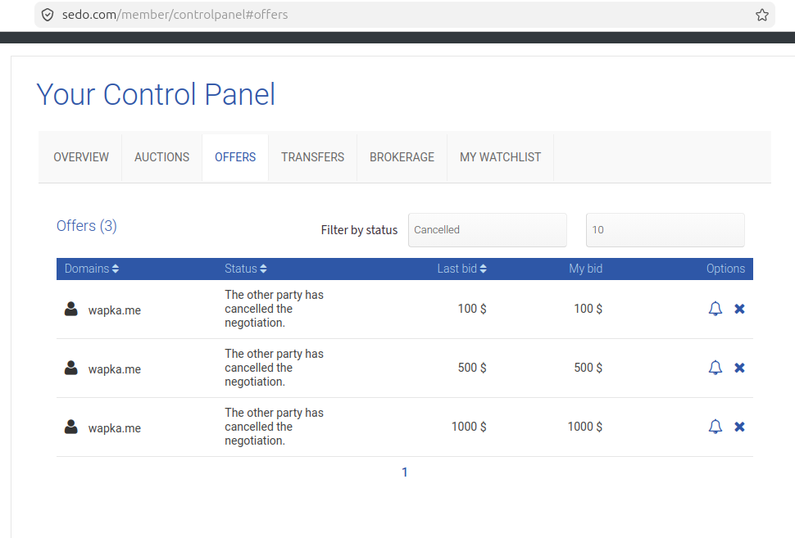Click the 500 $ value under Last bid

coord(472,368)
